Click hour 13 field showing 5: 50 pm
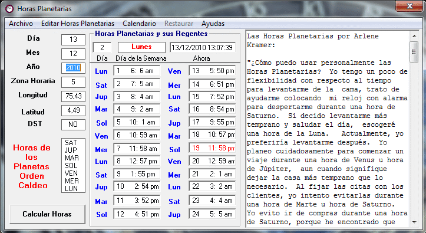Image resolution: width=426 pixels, height=233 pixels. (x=213, y=71)
